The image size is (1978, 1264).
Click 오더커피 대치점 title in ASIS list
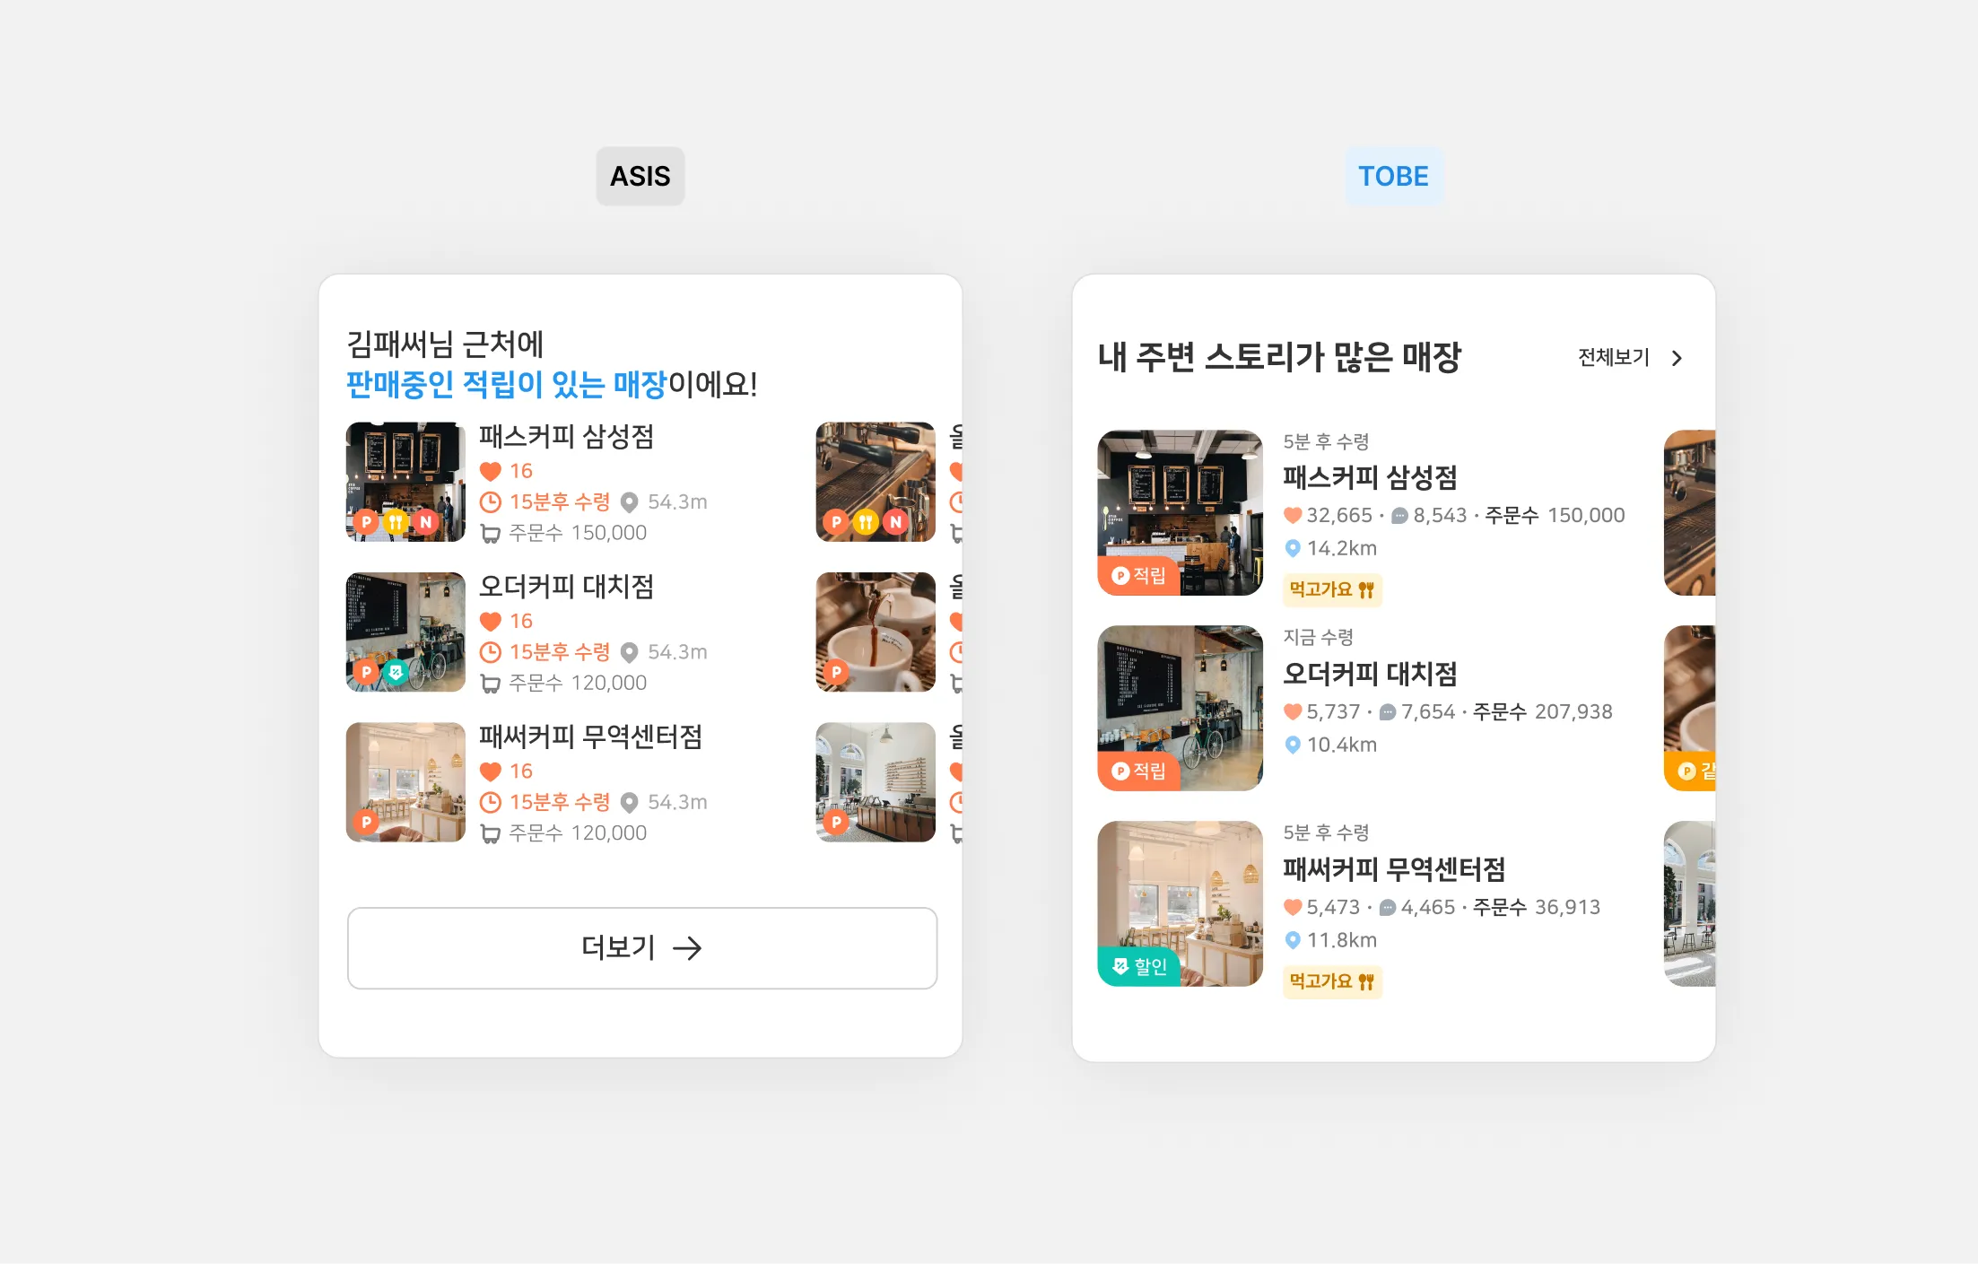pyautogui.click(x=566, y=587)
